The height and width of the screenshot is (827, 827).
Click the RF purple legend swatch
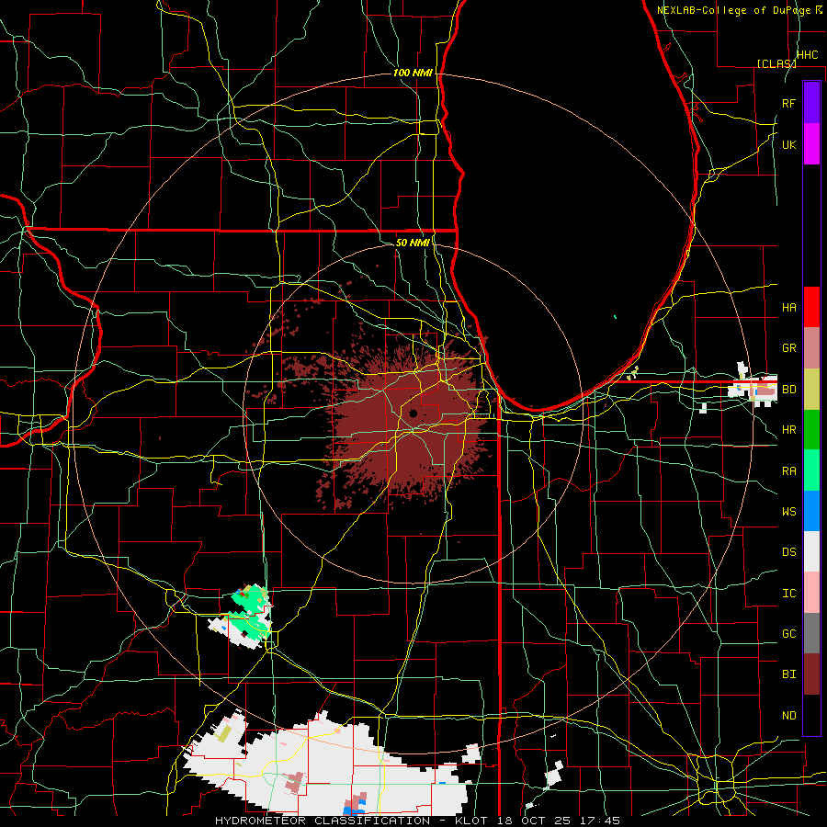pos(811,103)
